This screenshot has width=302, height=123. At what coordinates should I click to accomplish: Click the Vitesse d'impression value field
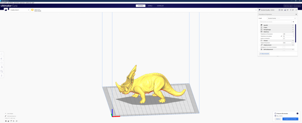point(288,43)
